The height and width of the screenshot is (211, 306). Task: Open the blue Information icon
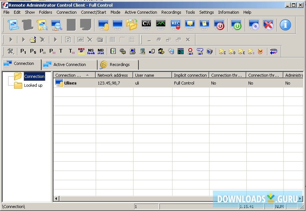pos(285,25)
